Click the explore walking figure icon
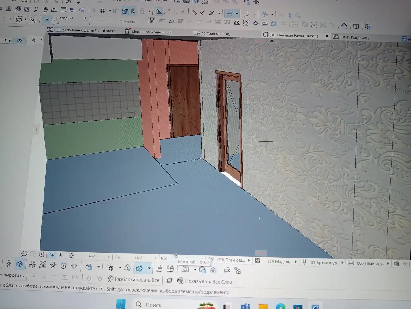Viewport: 411px width, 309px height. point(60,255)
